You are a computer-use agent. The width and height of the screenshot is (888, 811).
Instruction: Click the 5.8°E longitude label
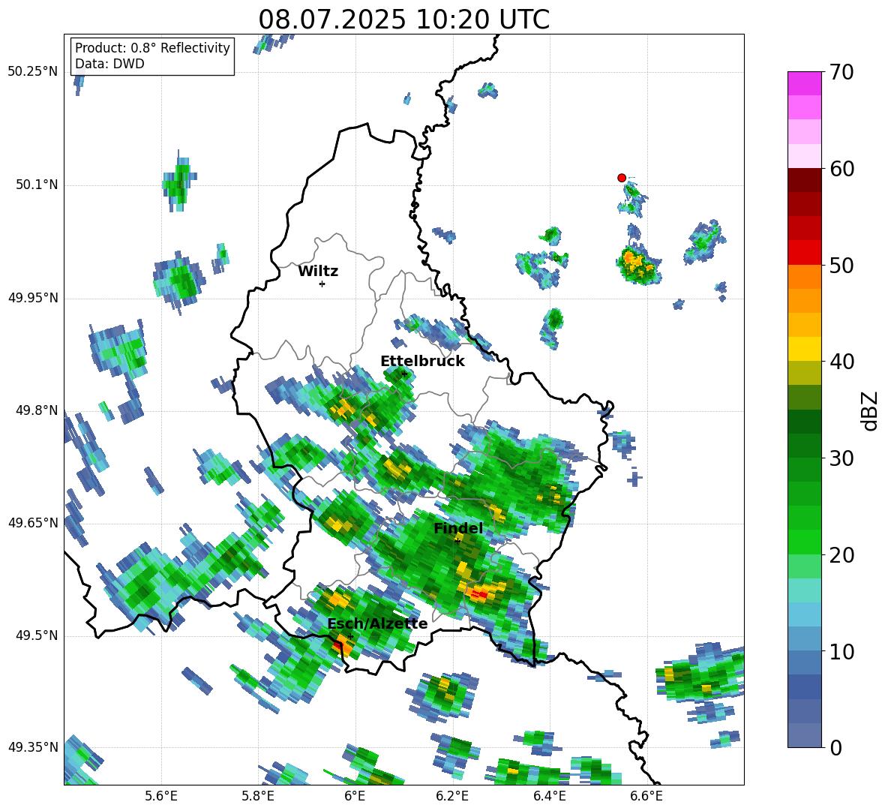tap(258, 796)
